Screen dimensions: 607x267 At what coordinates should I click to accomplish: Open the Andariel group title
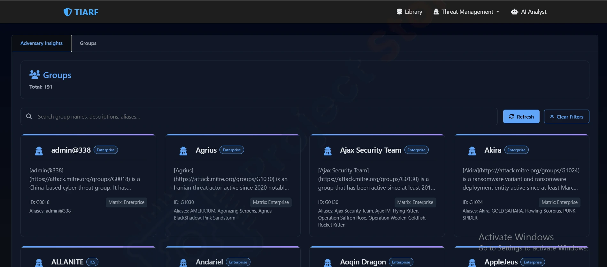(209, 262)
